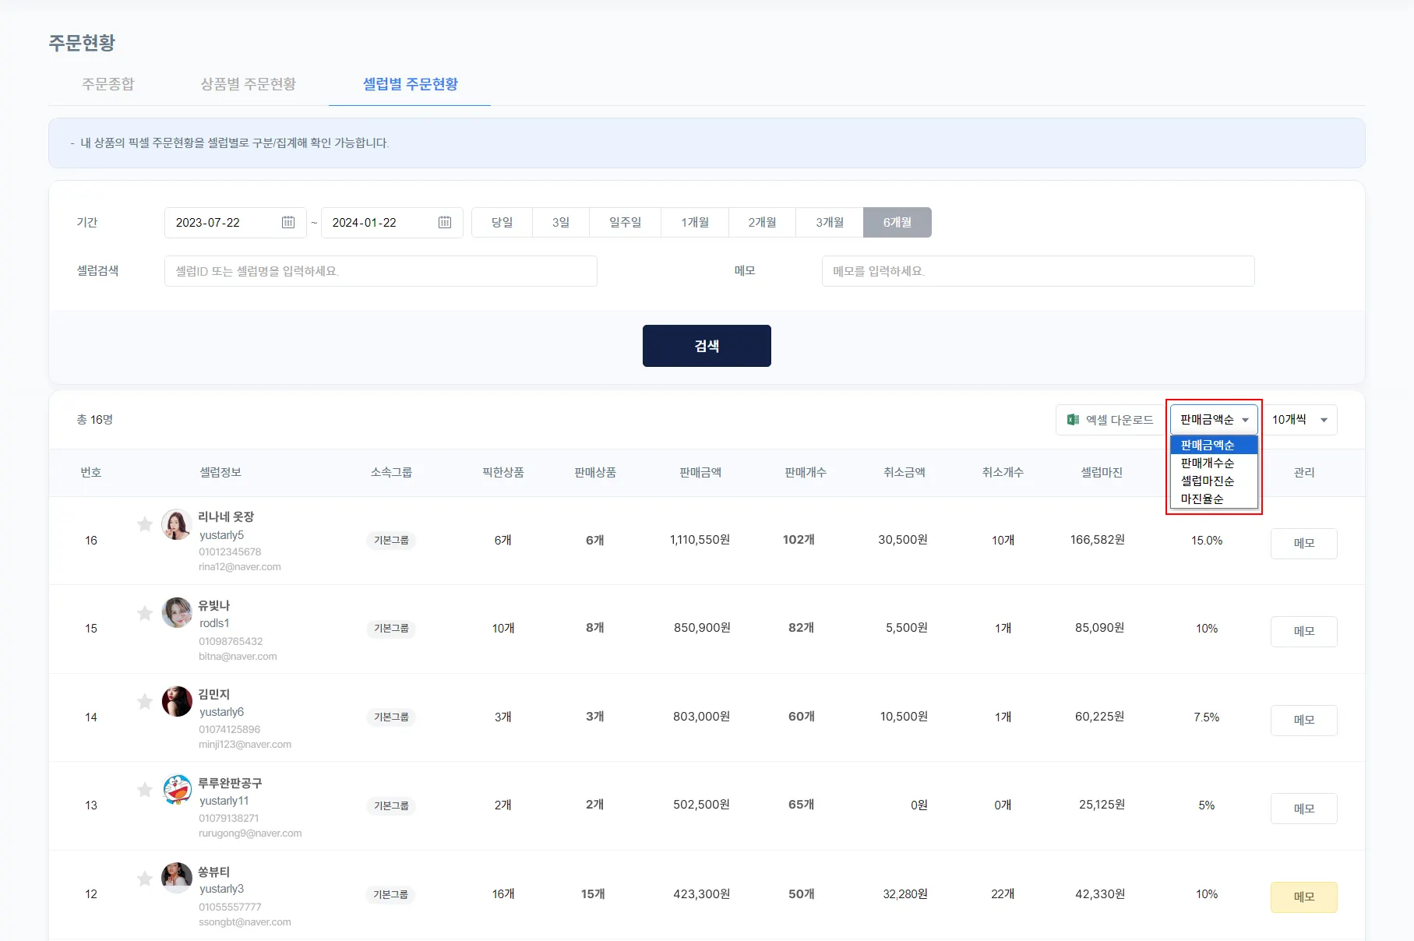Image resolution: width=1414 pixels, height=941 pixels.
Task: Open 쏭뷰티 profile avatar
Action: [x=177, y=878]
